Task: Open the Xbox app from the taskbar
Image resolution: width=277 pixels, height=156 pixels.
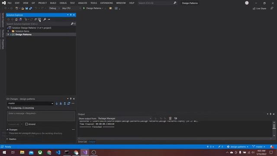Action: tap(40, 152)
